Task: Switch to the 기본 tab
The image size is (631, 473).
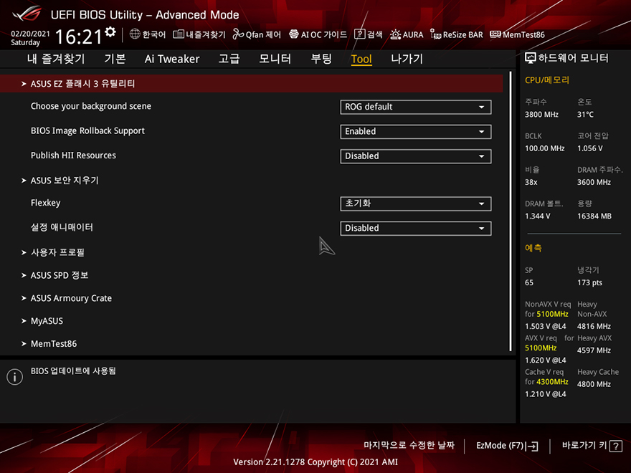Action: [x=115, y=59]
